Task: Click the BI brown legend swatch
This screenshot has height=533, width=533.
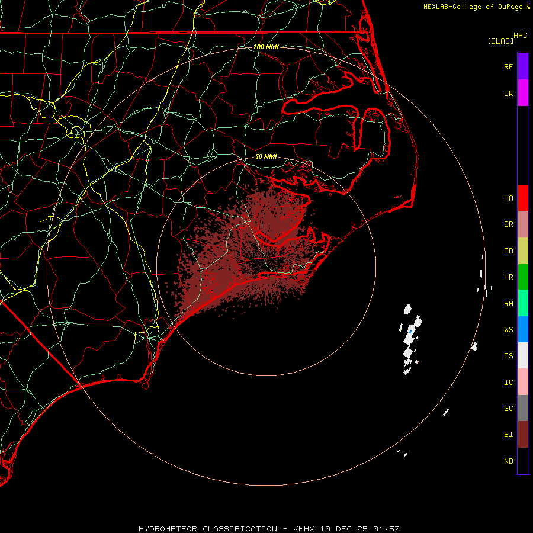Action: pos(523,435)
